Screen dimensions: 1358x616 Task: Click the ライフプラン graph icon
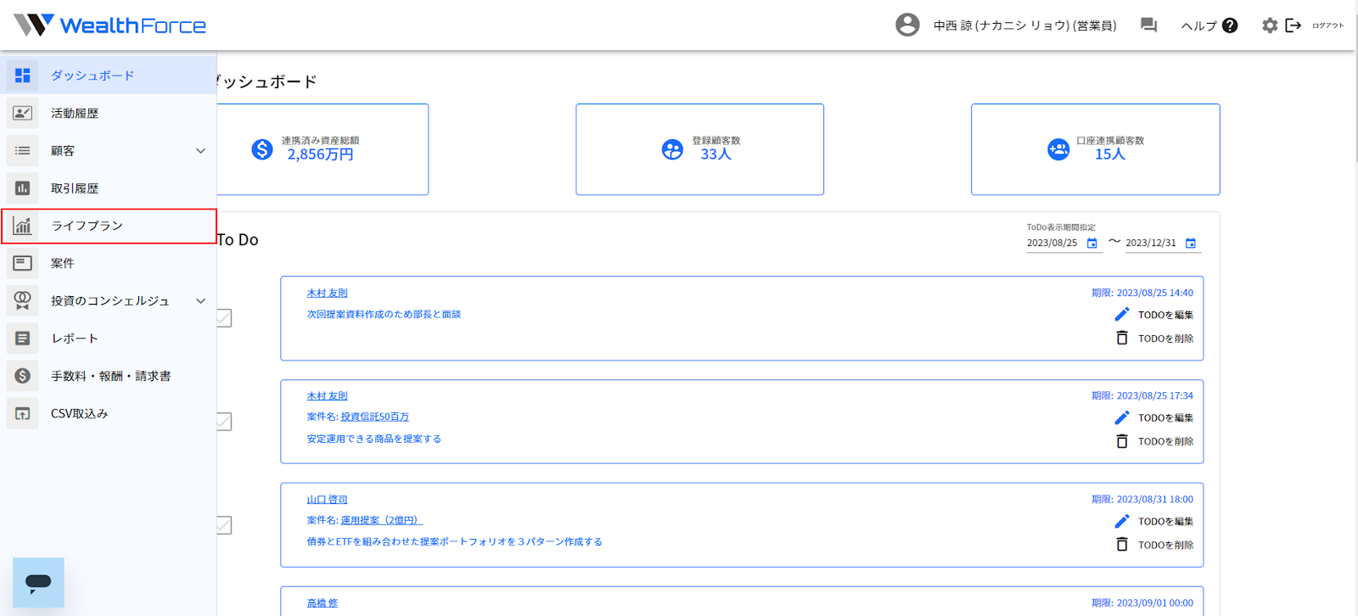click(x=23, y=226)
